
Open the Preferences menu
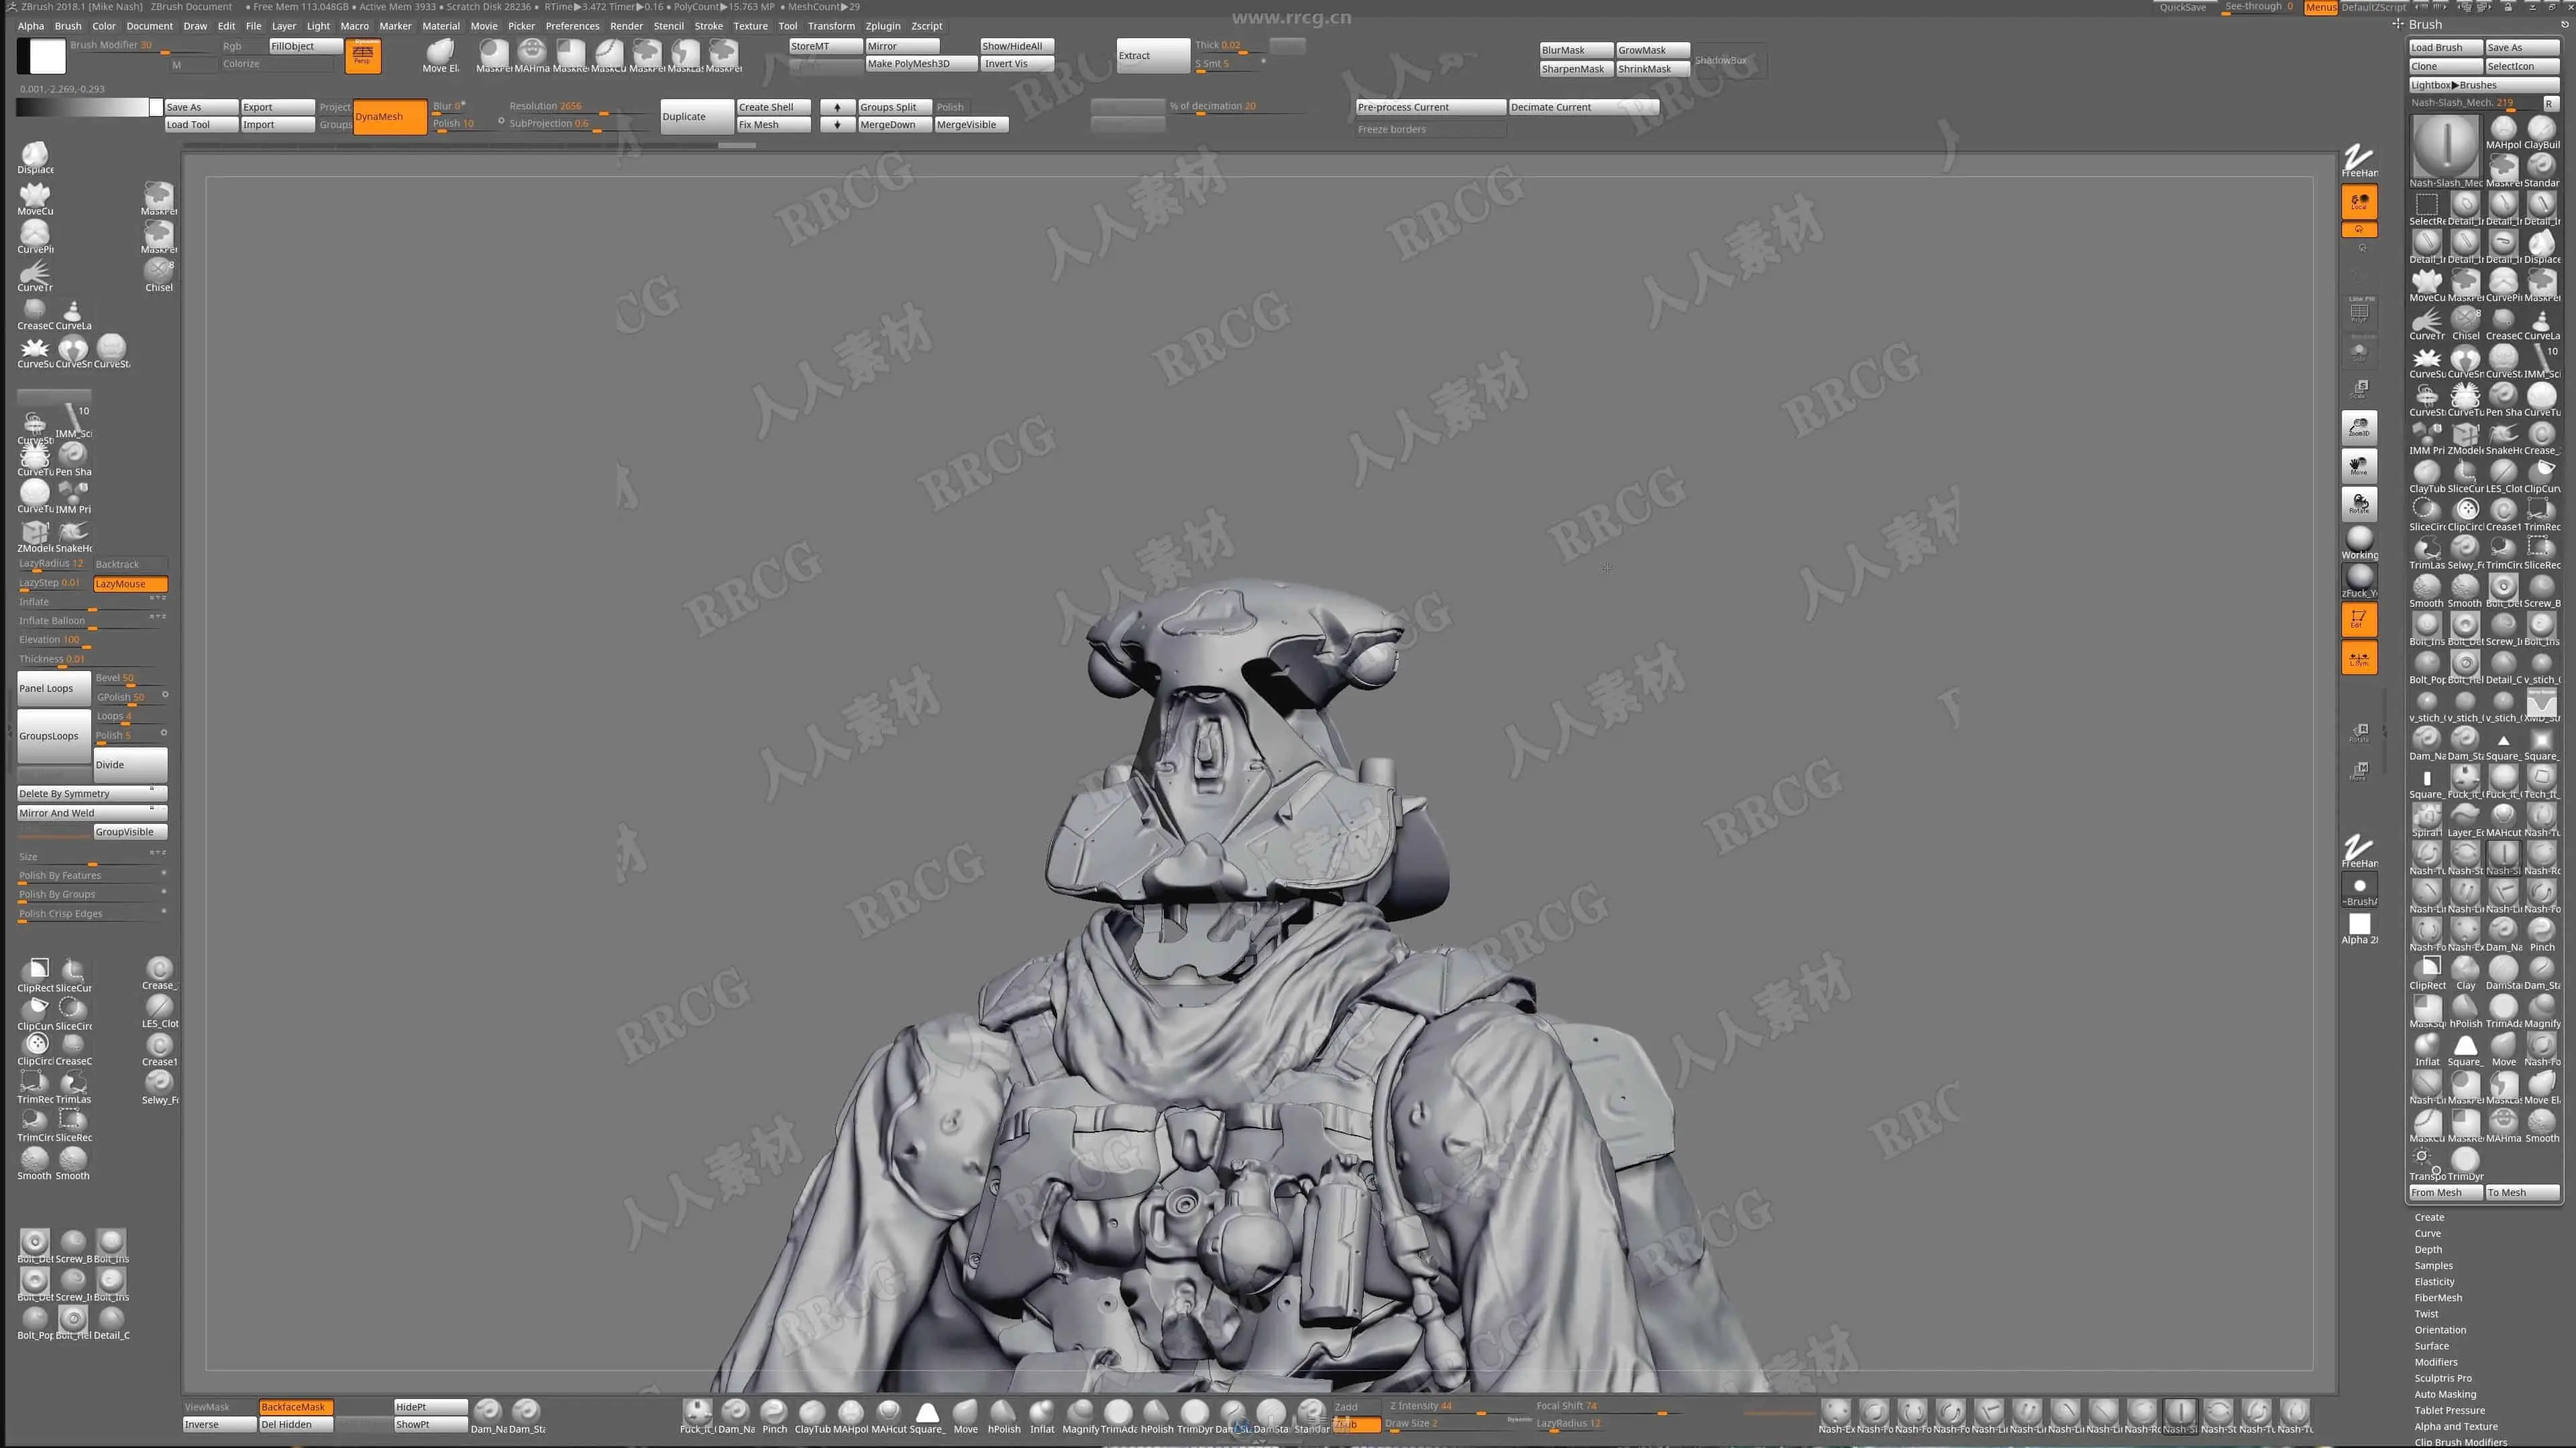click(572, 26)
